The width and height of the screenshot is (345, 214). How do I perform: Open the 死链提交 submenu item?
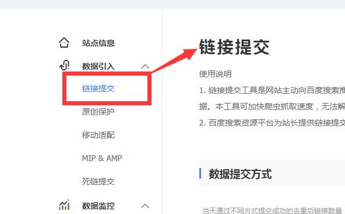click(x=98, y=181)
